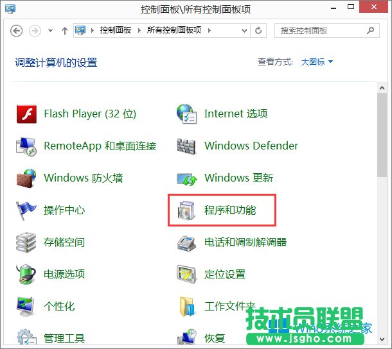Click the 电话和调制解调器 phone icon
392x349 pixels.
pyautogui.click(x=186, y=243)
